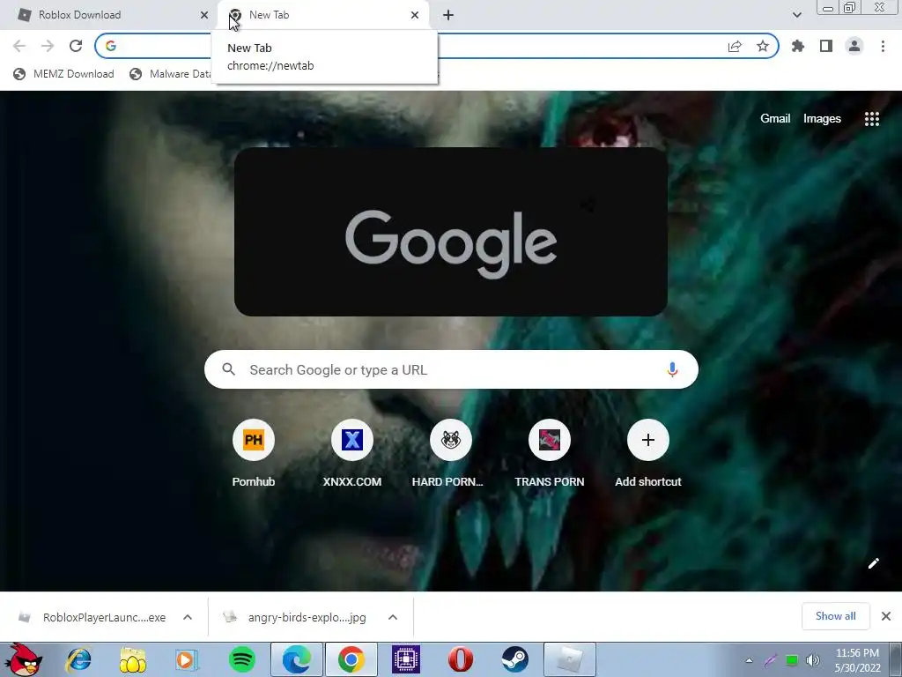Screen dimensions: 902x677
Task: Launch Opera browser from taskbar
Action: (x=461, y=659)
